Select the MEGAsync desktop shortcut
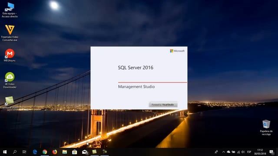Screen dimensions: 278x156 [x=10, y=55]
